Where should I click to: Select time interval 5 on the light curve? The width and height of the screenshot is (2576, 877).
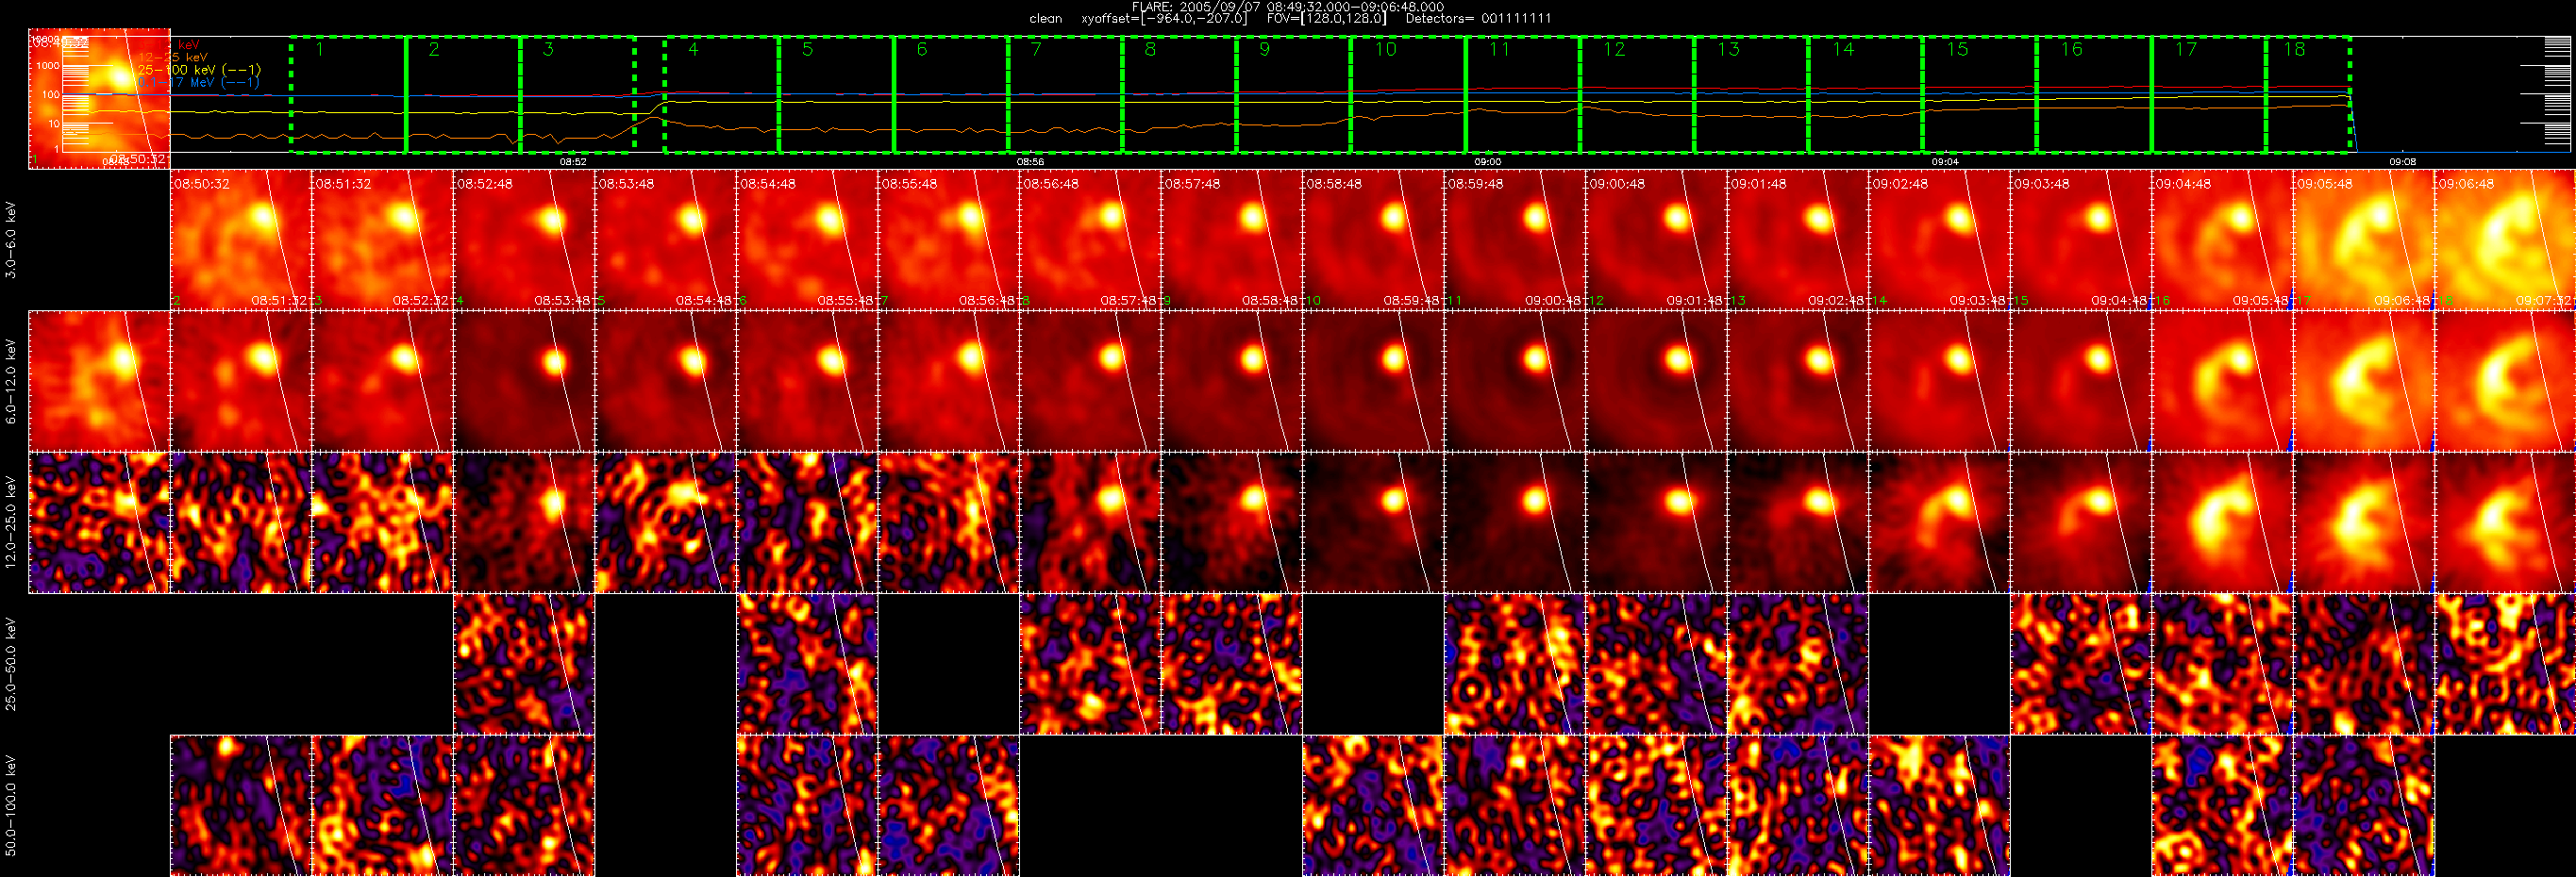click(836, 95)
